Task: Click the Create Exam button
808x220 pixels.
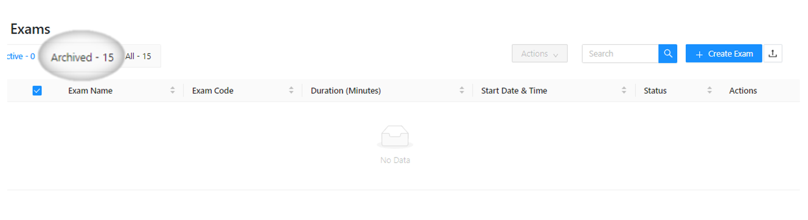Action: click(724, 53)
